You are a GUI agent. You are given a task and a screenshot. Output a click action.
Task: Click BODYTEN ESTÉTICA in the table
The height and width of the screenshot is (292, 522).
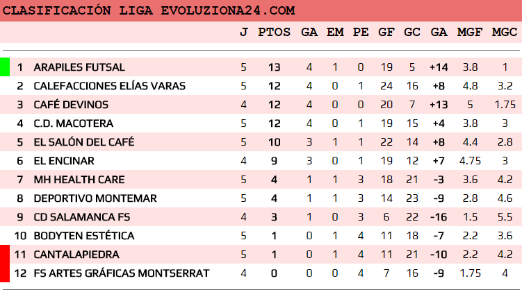coord(84,236)
